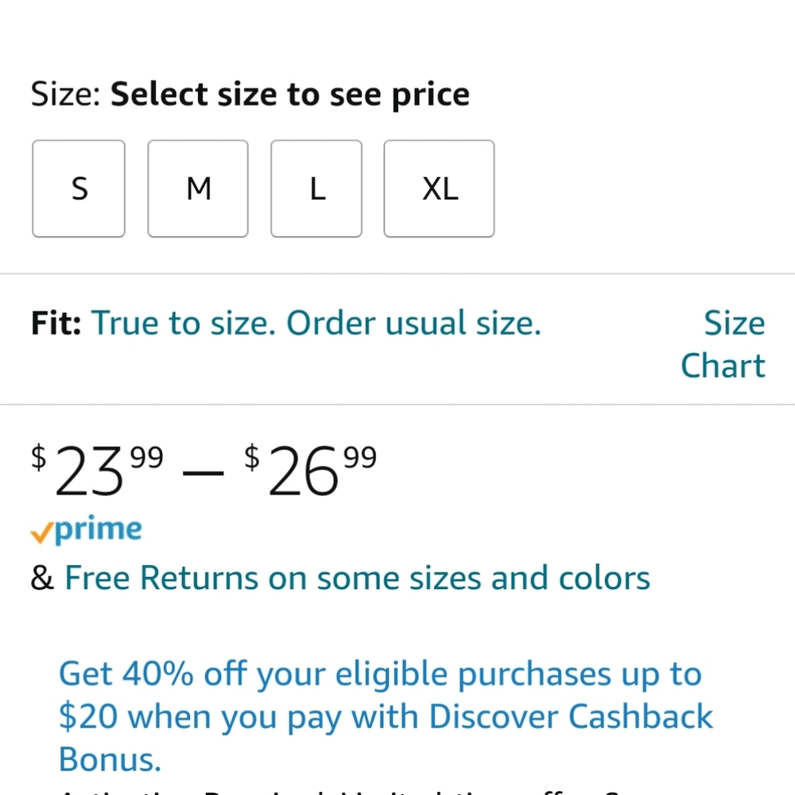The height and width of the screenshot is (795, 795).
Task: Open Free Returns on some sizes and colors
Action: (x=358, y=578)
